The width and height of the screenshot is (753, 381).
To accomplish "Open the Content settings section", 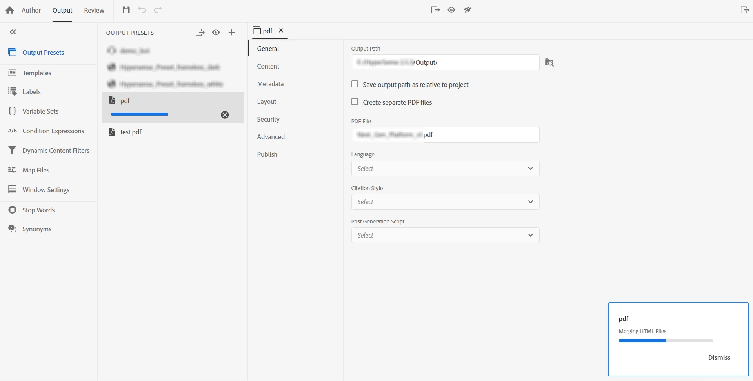I will click(x=268, y=66).
